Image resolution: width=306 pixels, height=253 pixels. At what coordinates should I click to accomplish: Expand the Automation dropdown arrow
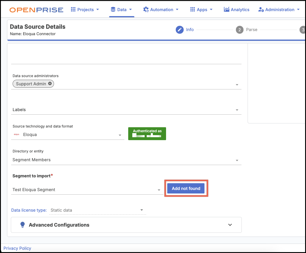(177, 9)
